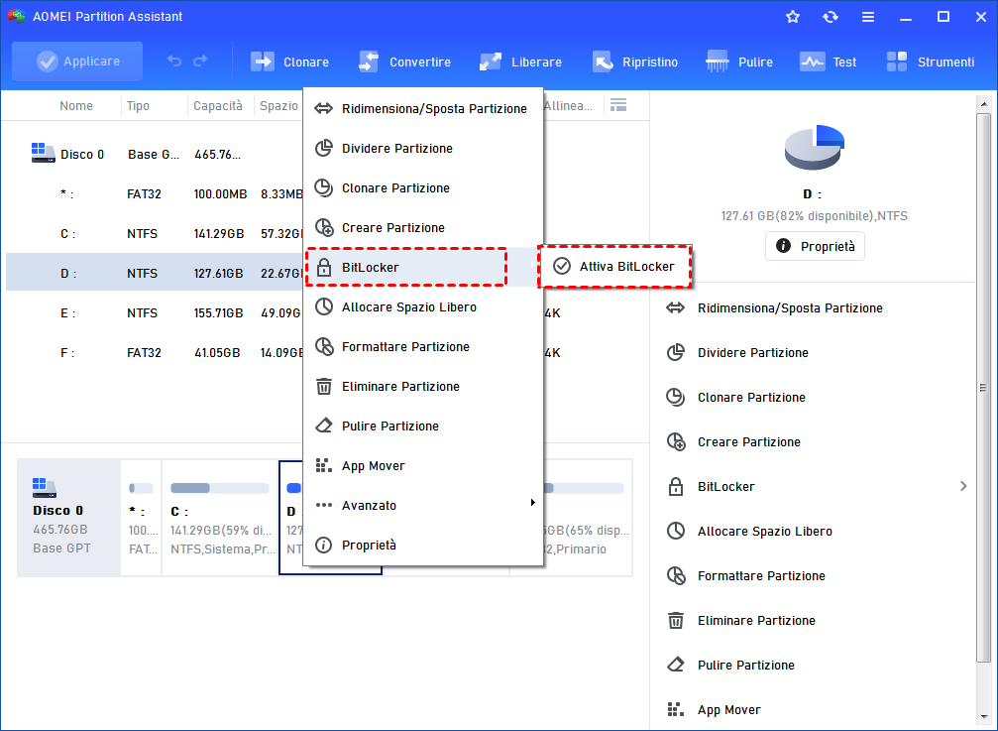Screen dimensions: 998x731
Task: Click Ridimensiona/Sposta Partizione in right panel
Action: [x=790, y=308]
